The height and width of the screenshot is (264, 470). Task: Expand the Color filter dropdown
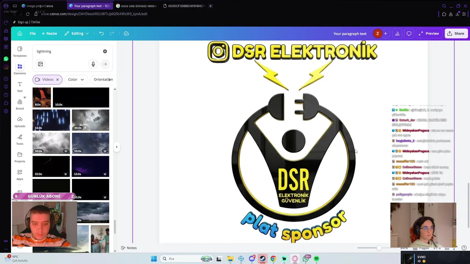coord(76,80)
